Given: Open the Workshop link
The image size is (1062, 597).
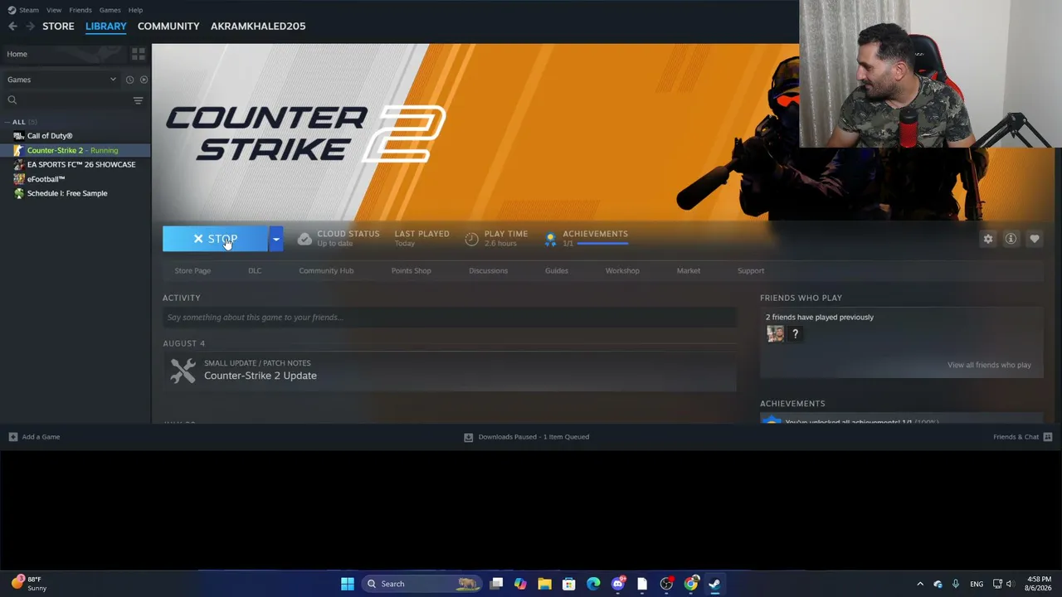Looking at the screenshot, I should (x=622, y=270).
